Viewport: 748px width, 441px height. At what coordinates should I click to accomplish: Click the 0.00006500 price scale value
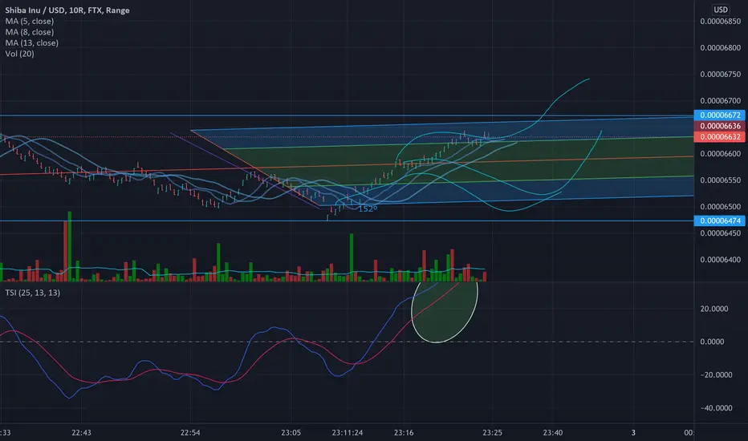click(721, 206)
